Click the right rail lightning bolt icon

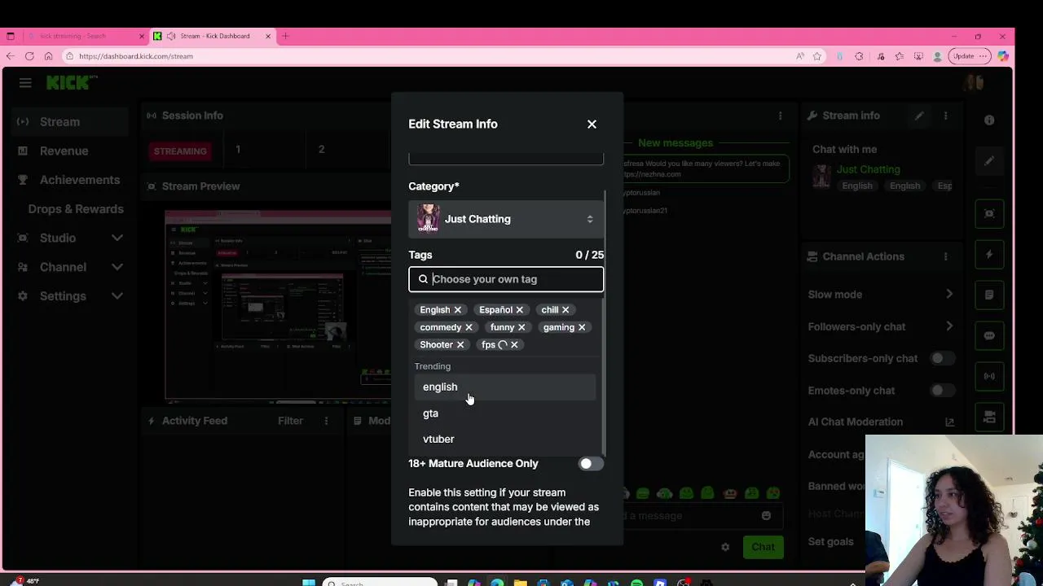[989, 255]
